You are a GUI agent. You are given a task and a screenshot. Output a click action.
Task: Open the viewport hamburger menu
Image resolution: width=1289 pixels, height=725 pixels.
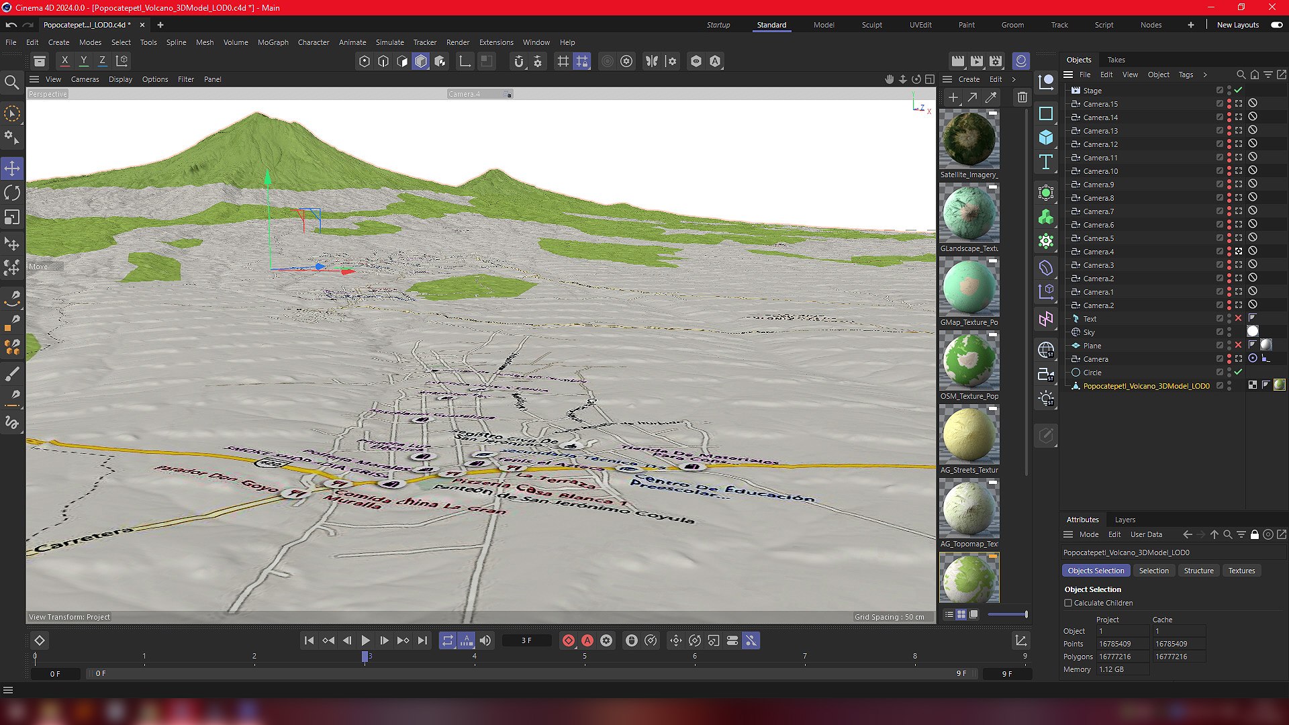click(x=34, y=79)
